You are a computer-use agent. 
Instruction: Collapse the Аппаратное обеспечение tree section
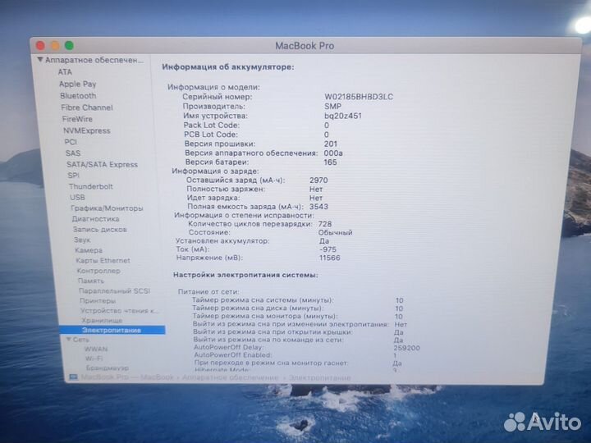tap(40, 60)
